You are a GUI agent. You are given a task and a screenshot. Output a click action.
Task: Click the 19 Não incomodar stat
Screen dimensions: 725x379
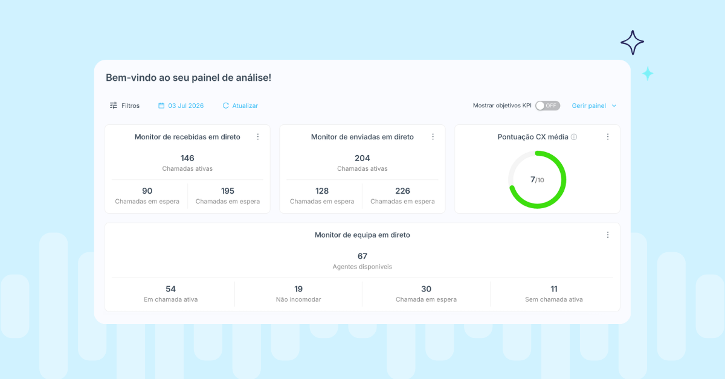(x=298, y=294)
